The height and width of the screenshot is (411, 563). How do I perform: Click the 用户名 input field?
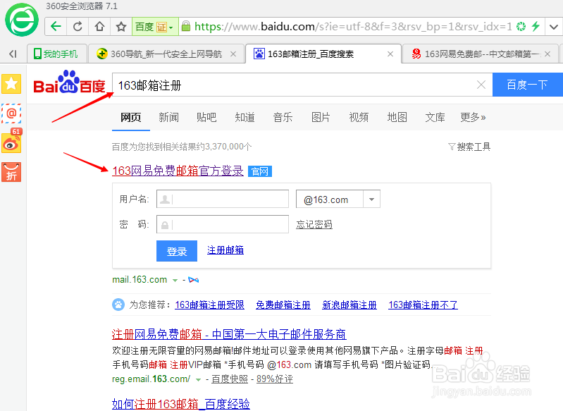point(223,199)
